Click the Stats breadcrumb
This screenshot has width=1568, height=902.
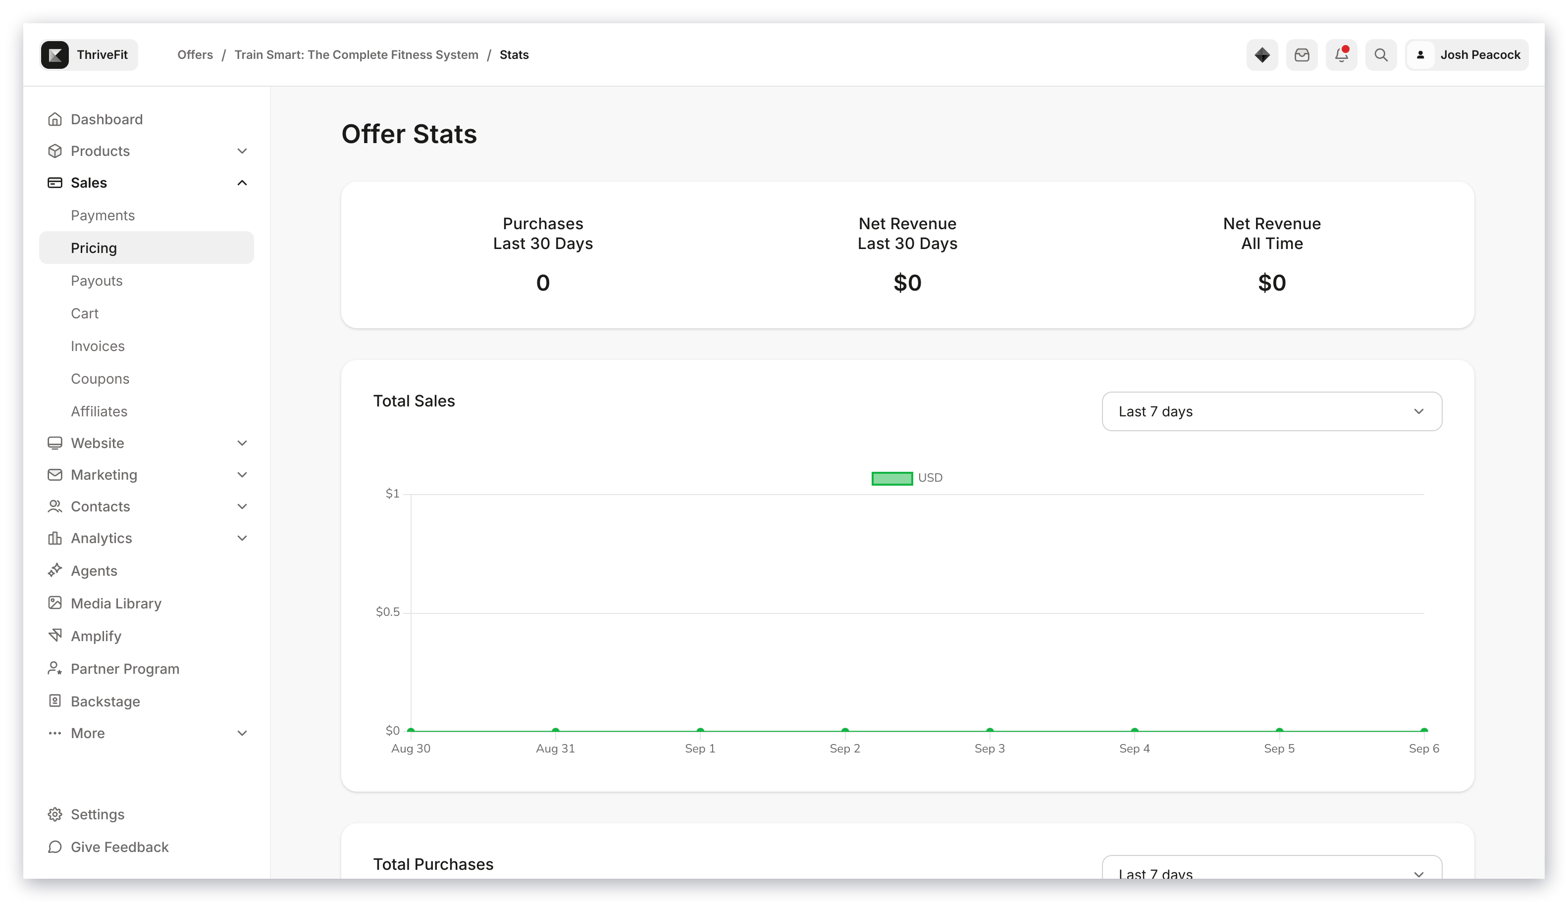(514, 54)
